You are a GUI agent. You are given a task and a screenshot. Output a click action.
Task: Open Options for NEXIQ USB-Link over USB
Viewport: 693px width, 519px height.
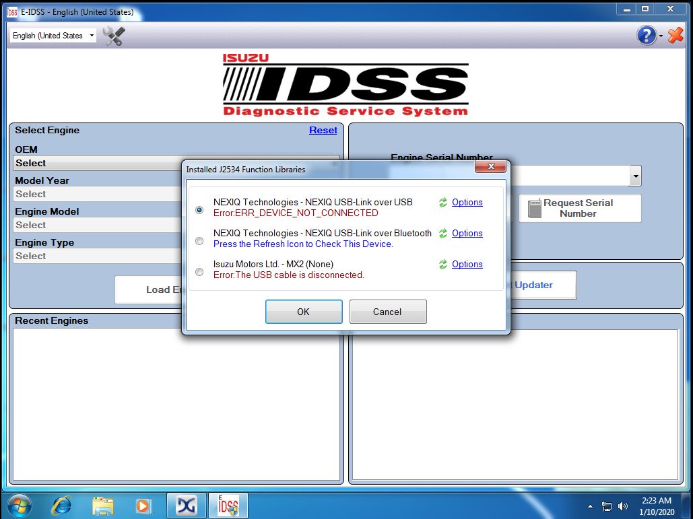click(467, 203)
